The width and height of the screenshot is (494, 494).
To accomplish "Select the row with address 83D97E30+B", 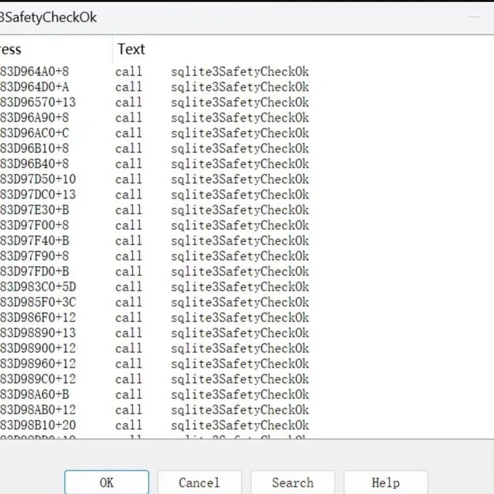I will 247,210.
